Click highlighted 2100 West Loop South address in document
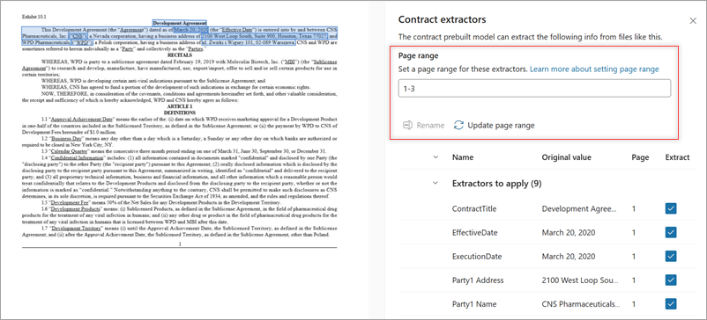 264,36
